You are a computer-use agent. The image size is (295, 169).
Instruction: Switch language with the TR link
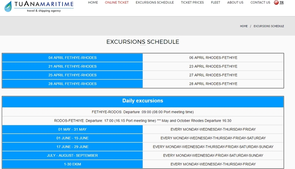281,3
